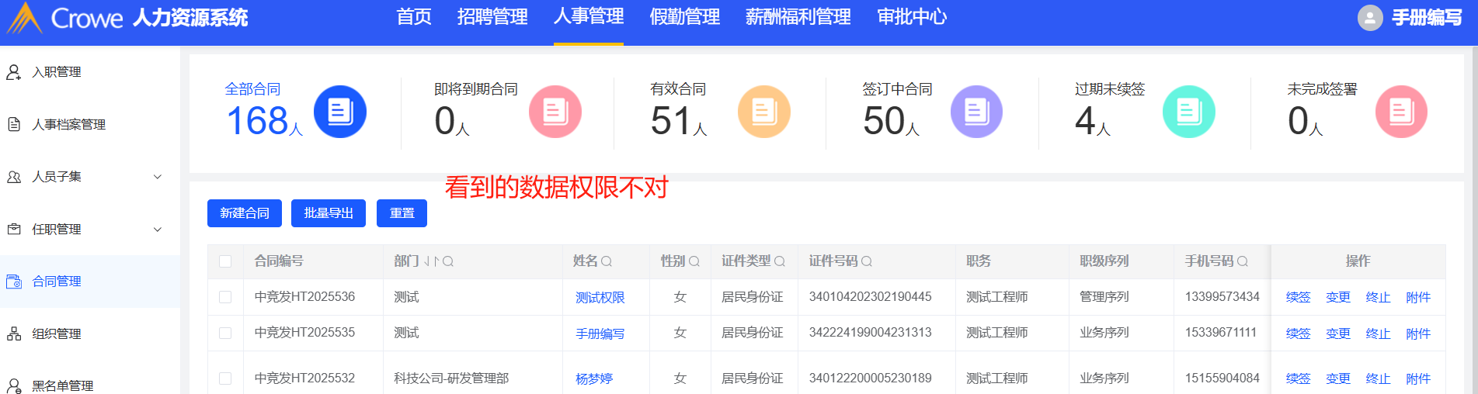The height and width of the screenshot is (394, 1478).
Task: Click 人事档案管理 sidebar icon
Action: click(x=14, y=124)
